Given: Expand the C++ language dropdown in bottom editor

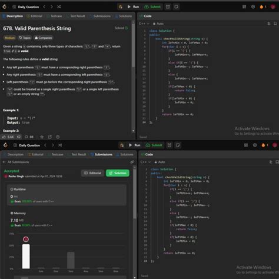Looking at the screenshot, I should tap(145, 162).
